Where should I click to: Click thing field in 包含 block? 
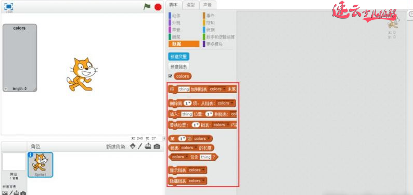click(x=205, y=157)
